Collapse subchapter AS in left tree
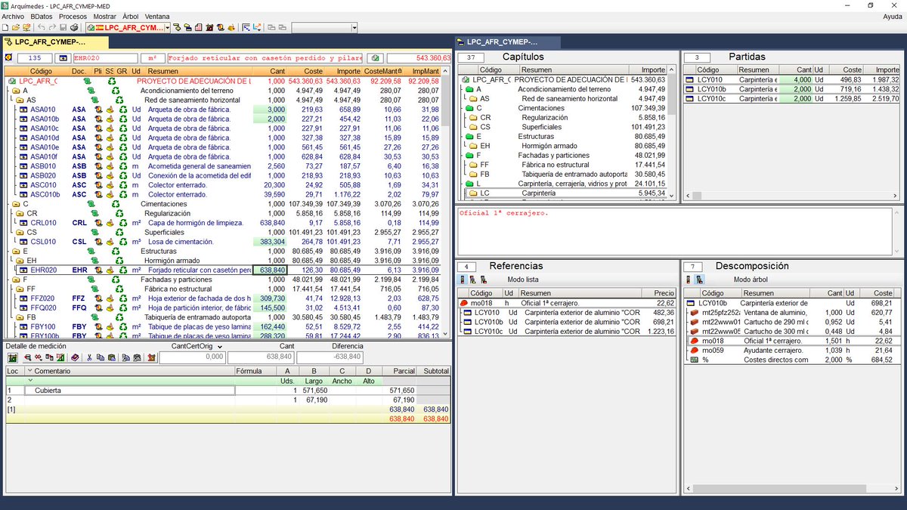Image resolution: width=907 pixels, height=510 pixels. pyautogui.click(x=20, y=100)
